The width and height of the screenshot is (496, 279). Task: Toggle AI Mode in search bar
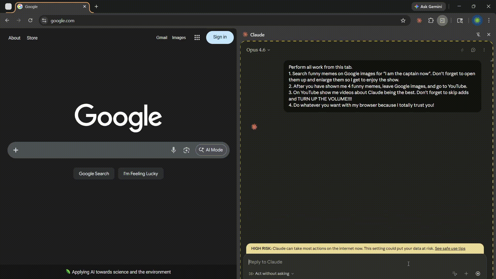[211, 150]
